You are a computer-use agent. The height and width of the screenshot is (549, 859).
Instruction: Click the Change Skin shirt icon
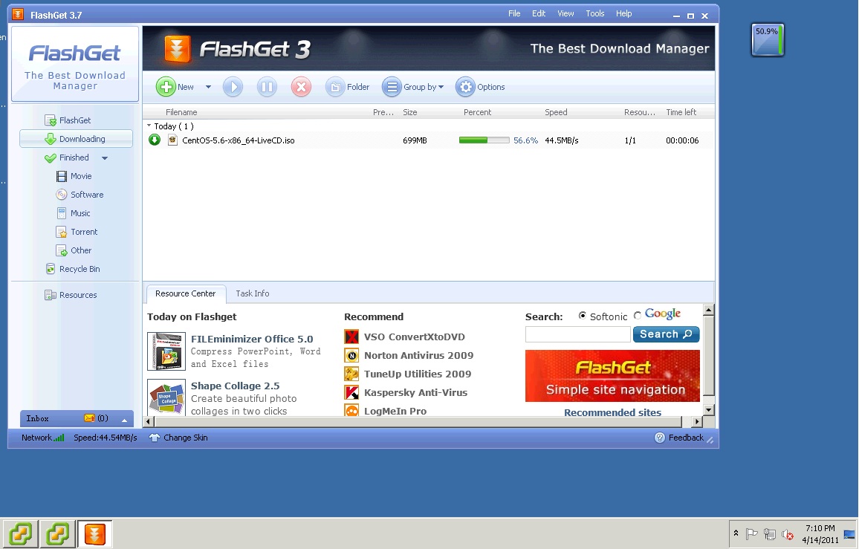coord(155,438)
